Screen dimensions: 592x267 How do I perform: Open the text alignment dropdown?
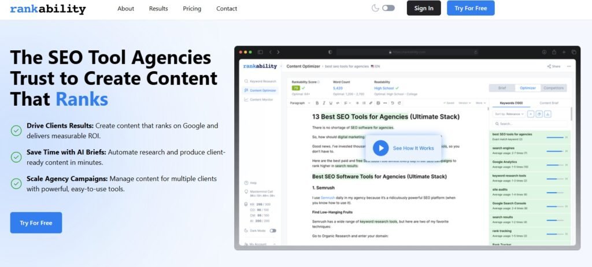coord(347,103)
